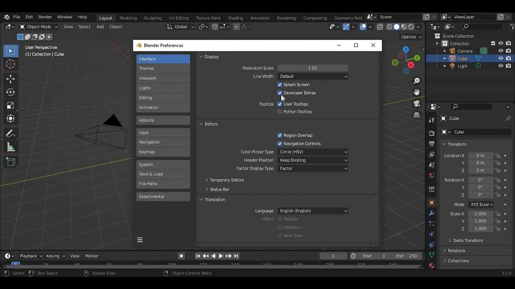
Task: Click the Resolution Scale slider
Action: click(313, 68)
